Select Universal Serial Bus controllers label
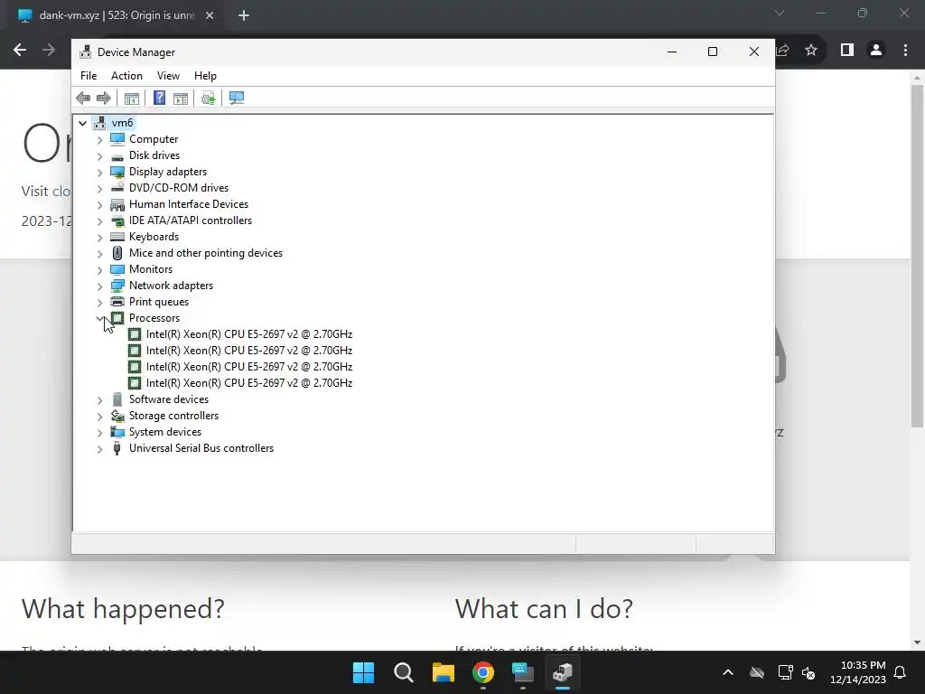 pos(201,448)
